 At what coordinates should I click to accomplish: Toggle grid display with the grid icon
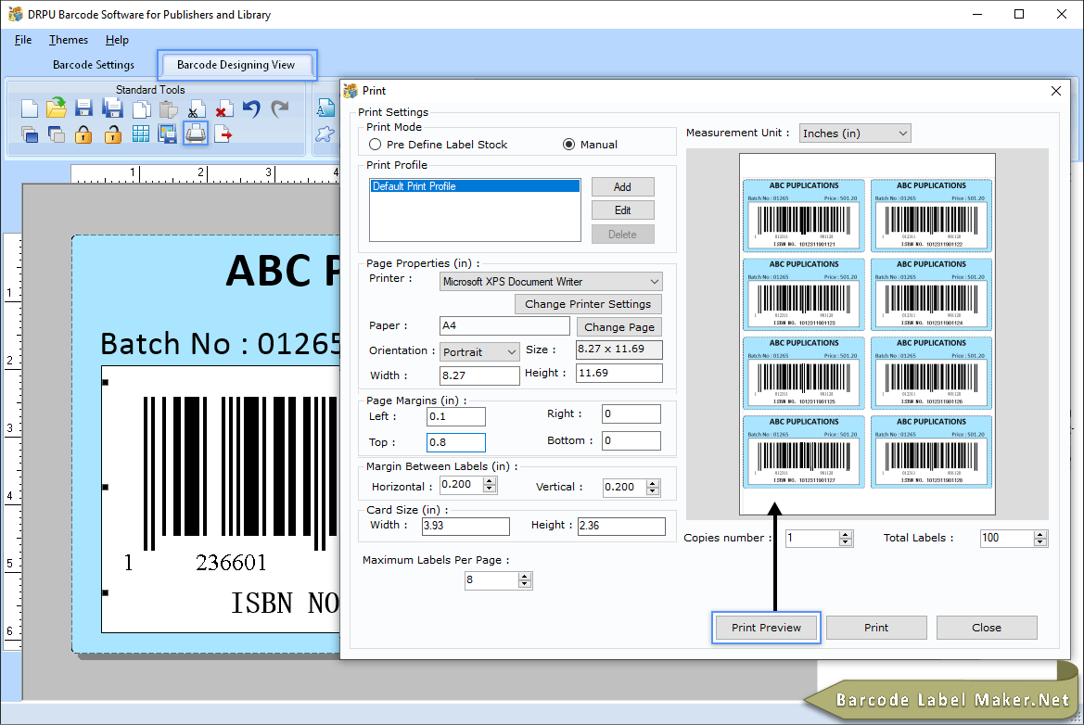point(140,134)
